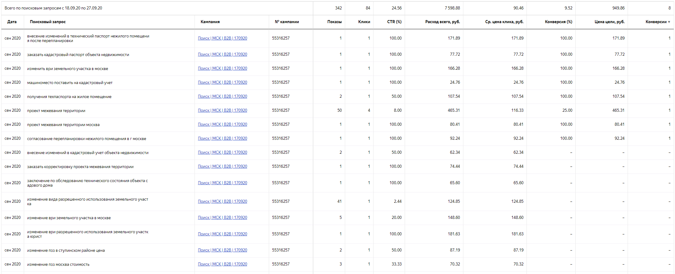
Task: Open campaign link for 'заказать кадастровый паспорт' row
Action: pyautogui.click(x=222, y=54)
